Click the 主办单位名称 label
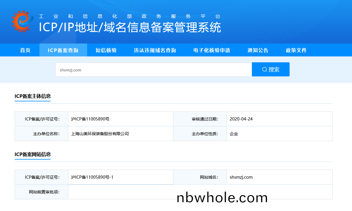Image resolution: width=352 pixels, height=211 pixels. coord(46,134)
